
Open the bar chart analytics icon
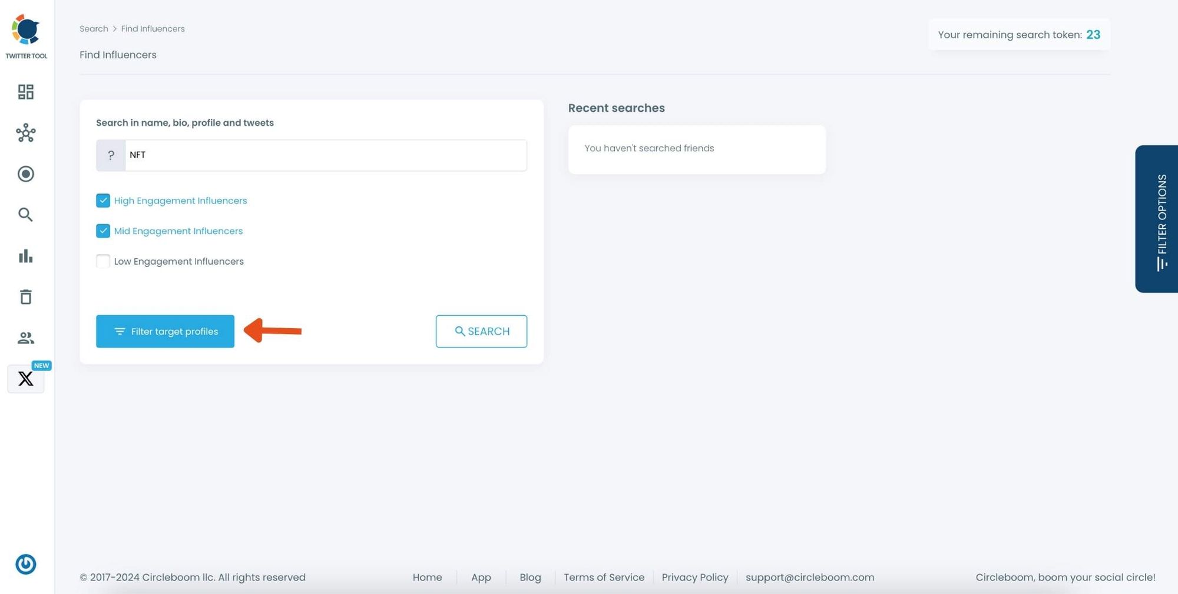(25, 256)
